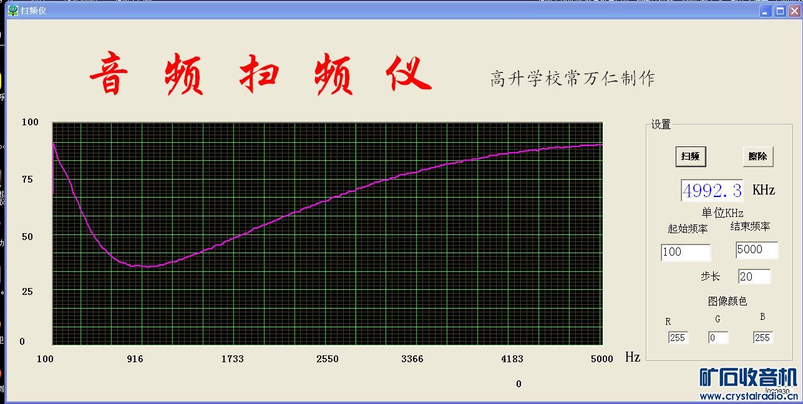Click the 音频扫频仪 red heading

[260, 75]
